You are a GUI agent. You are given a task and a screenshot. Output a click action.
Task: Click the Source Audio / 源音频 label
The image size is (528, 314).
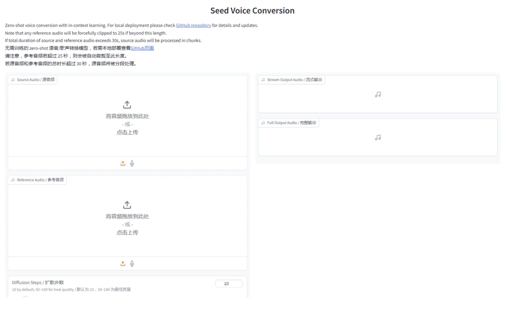pyautogui.click(x=36, y=80)
